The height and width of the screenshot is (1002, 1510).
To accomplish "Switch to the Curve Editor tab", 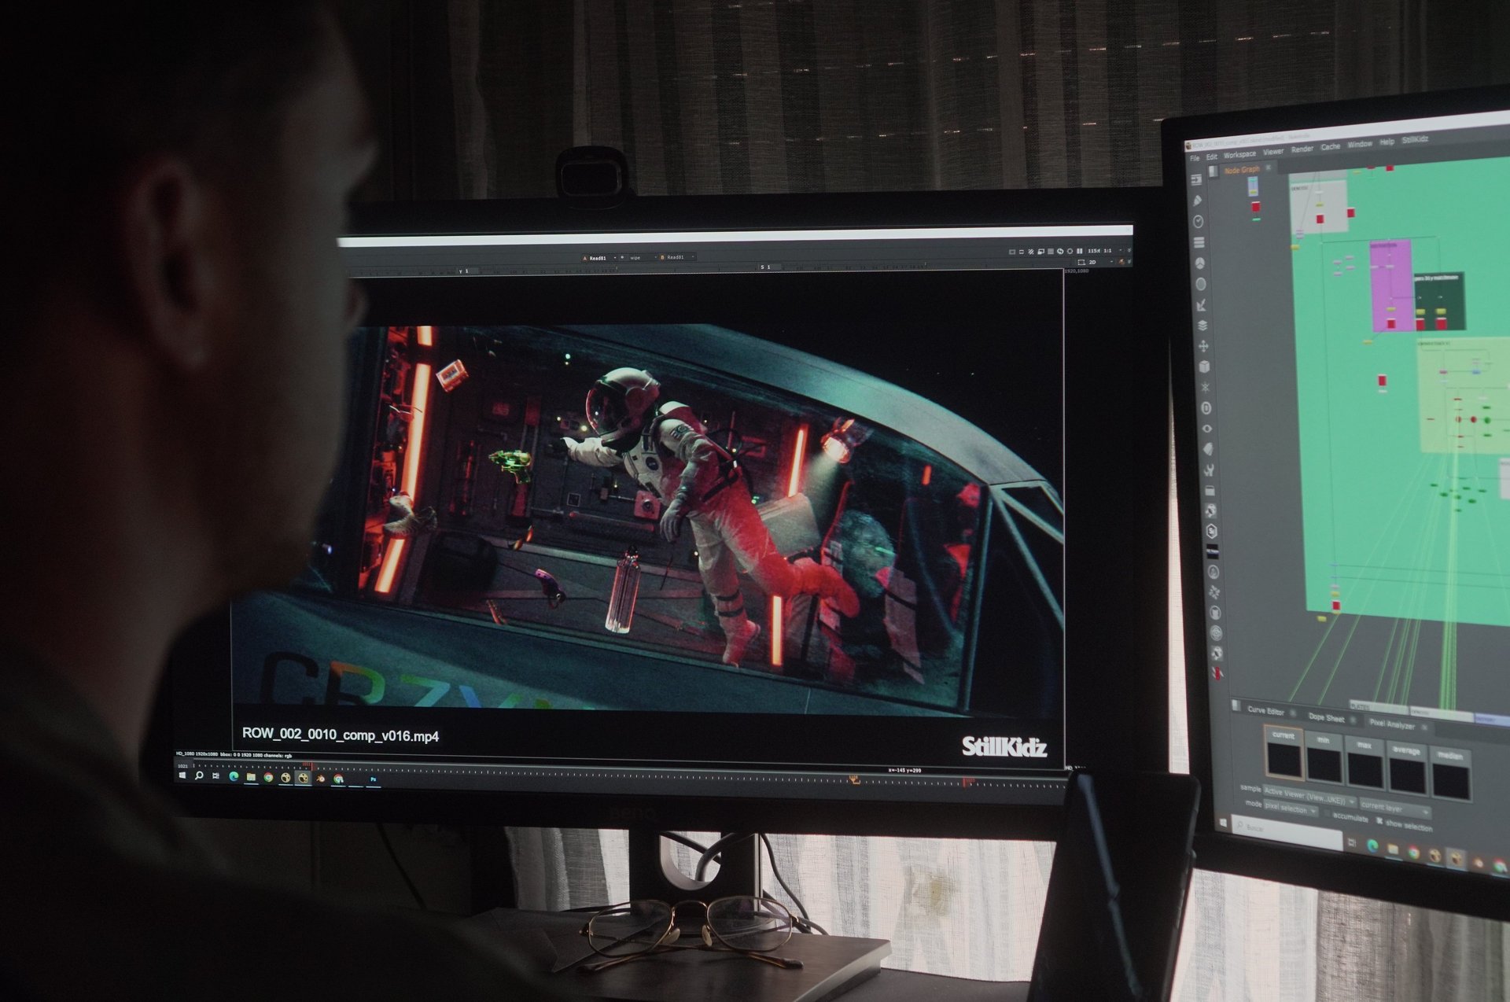I will coord(1265,711).
